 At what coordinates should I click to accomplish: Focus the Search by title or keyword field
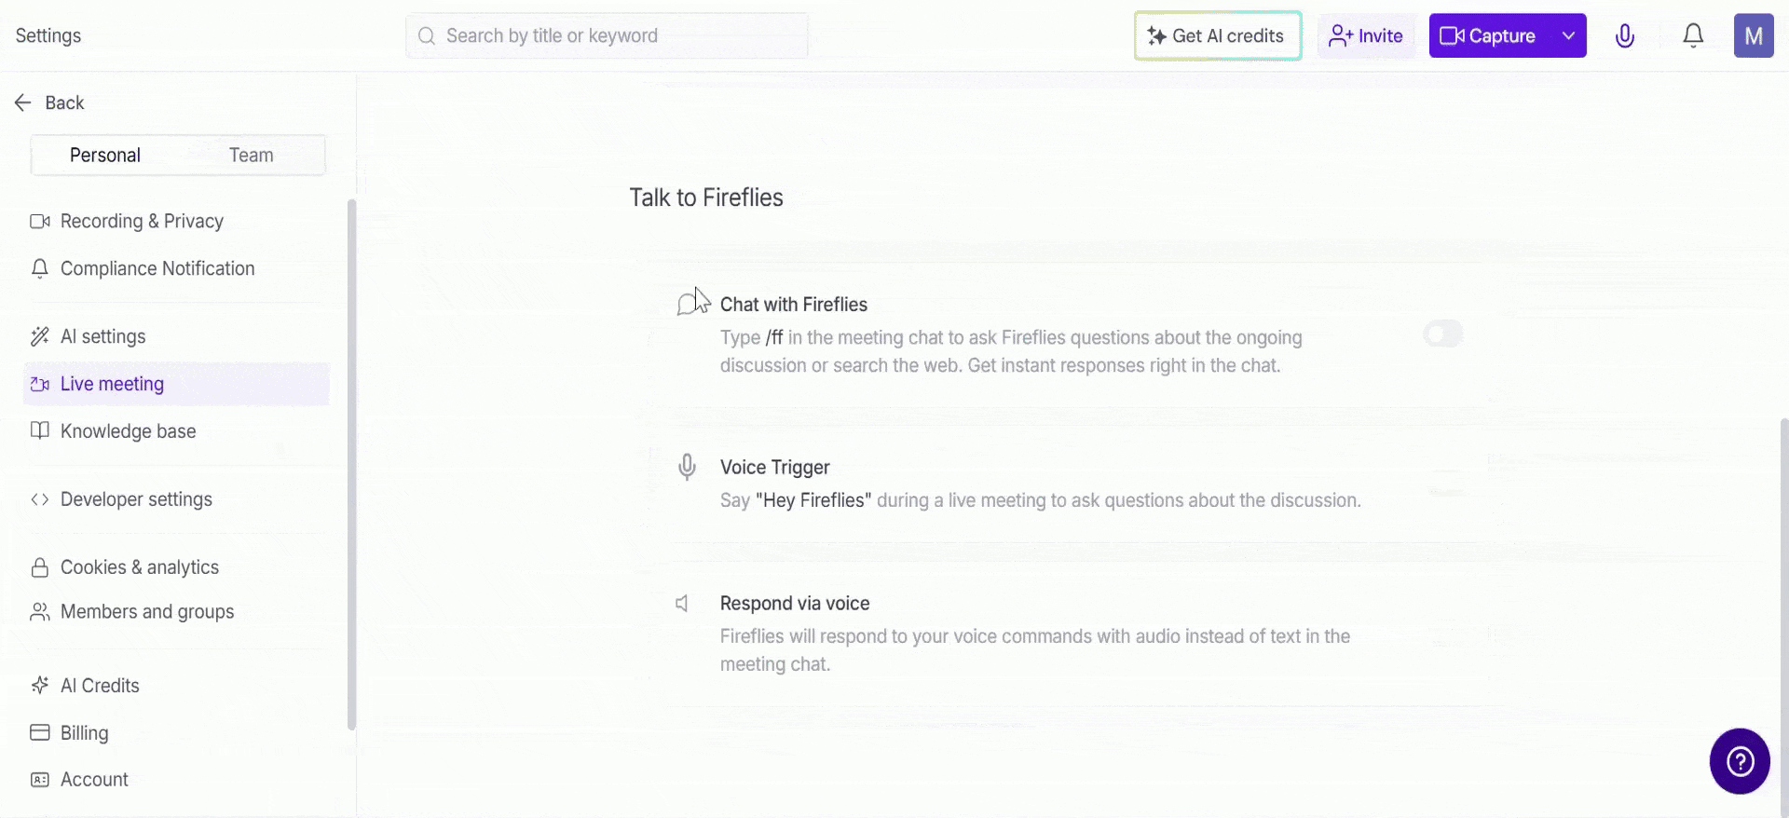(x=607, y=36)
